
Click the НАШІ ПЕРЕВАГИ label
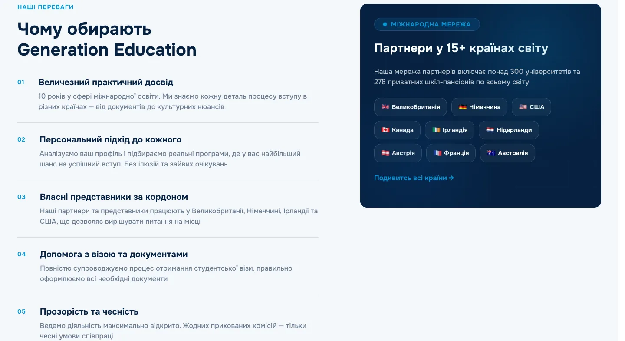46,7
